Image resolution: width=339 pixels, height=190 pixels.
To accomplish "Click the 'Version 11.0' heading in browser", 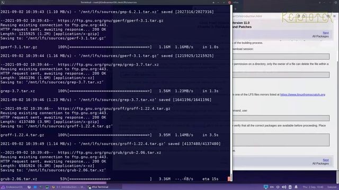I will 241,23.
